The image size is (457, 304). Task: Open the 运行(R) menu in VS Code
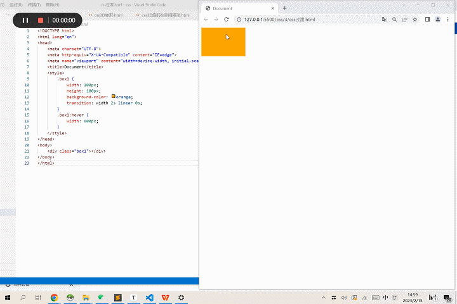(x=16, y=5)
